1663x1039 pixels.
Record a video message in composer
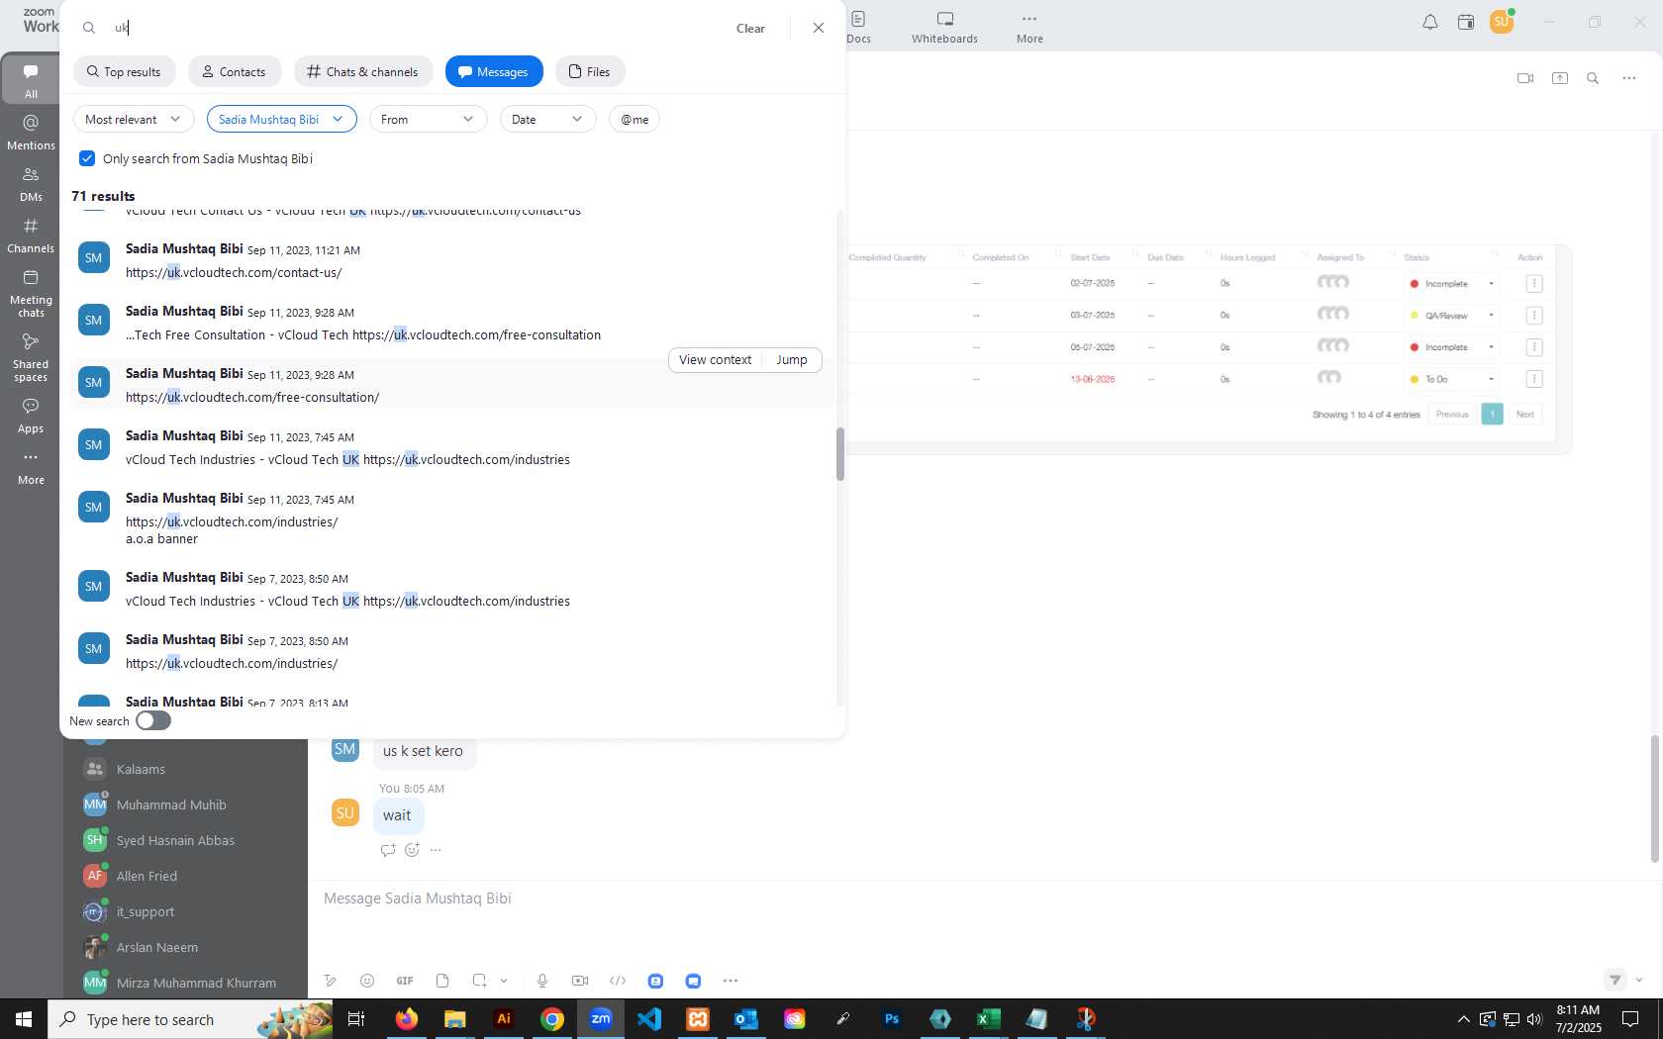580,981
